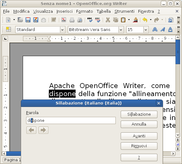Click the New document icon

point(8,20)
